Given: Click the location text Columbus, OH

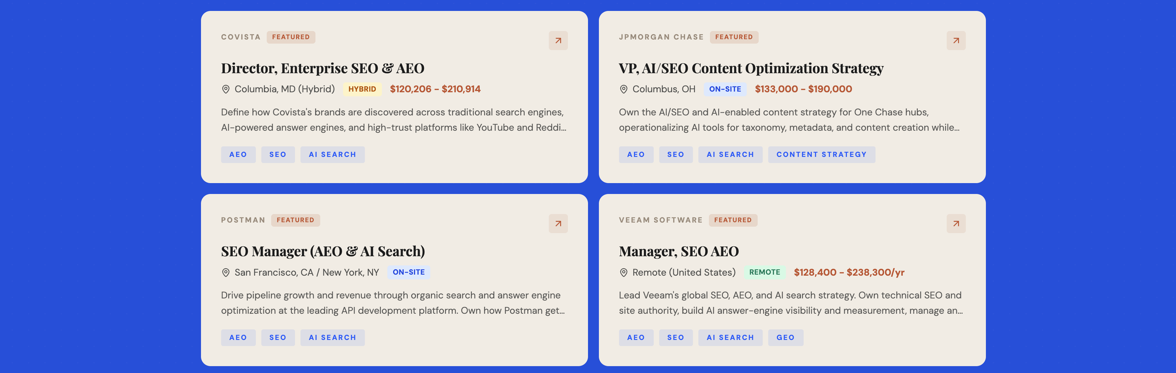Looking at the screenshot, I should coord(664,89).
